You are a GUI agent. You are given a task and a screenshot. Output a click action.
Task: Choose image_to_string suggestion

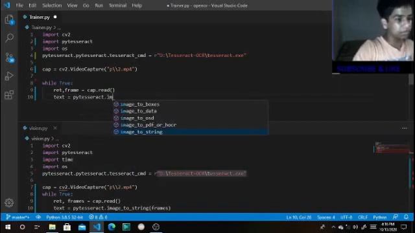click(191, 131)
